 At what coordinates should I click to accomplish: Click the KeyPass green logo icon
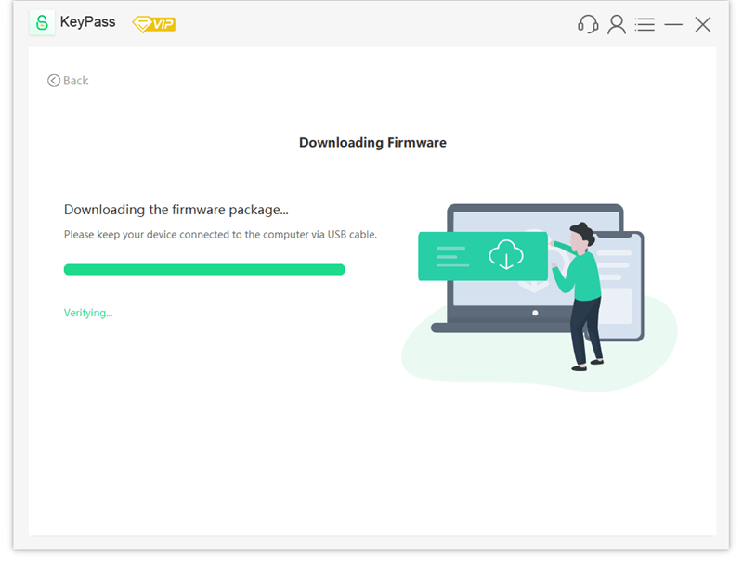pyautogui.click(x=42, y=23)
